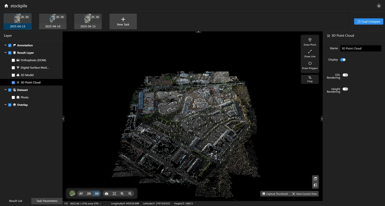Image resolution: width=385 pixels, height=206 pixels.
Task: Open the 2025-04-14 task thumbnail
Action: (x=53, y=21)
